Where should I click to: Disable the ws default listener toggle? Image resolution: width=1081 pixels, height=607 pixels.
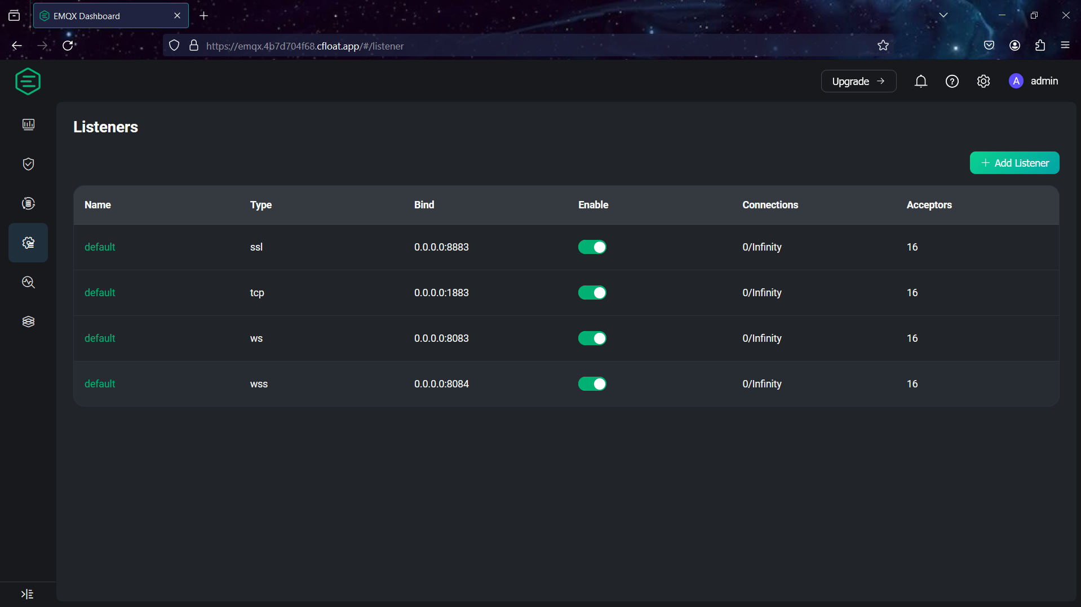[x=592, y=338]
